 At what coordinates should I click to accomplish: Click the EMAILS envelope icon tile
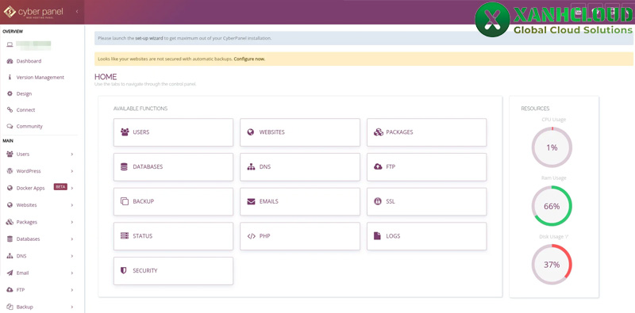pos(251,201)
